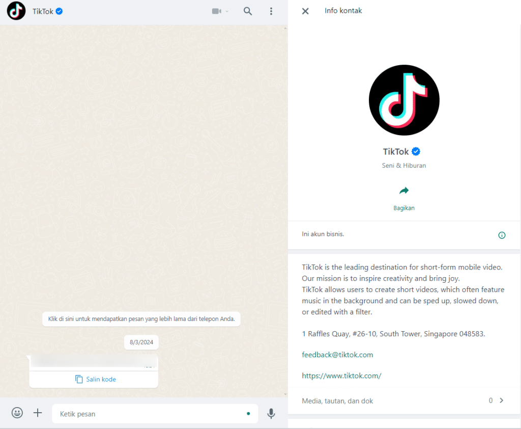
Task: Click TikTok contact name in chat header
Action: pyautogui.click(x=43, y=11)
